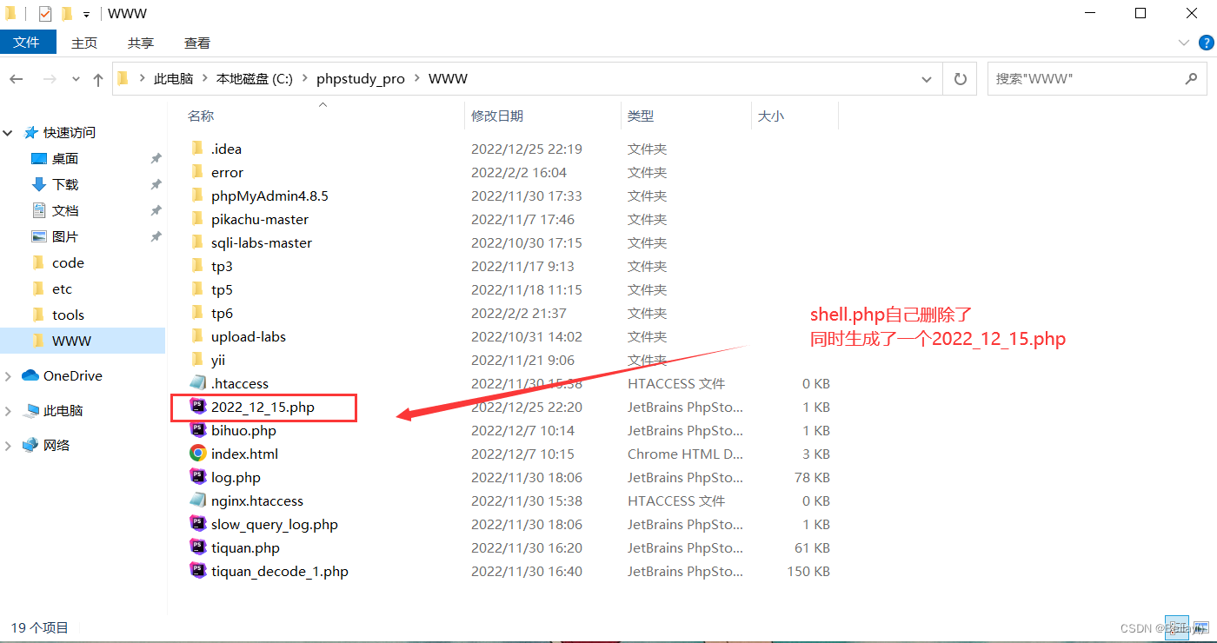Open the address bar history dropdown
The image size is (1217, 643).
click(x=927, y=78)
